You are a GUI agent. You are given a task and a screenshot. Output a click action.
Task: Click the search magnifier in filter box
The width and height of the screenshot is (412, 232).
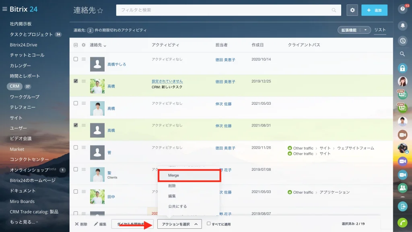pos(334,10)
